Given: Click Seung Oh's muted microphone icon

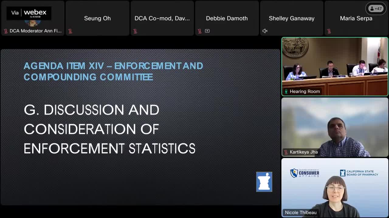Looking at the screenshot, I should (70, 31).
